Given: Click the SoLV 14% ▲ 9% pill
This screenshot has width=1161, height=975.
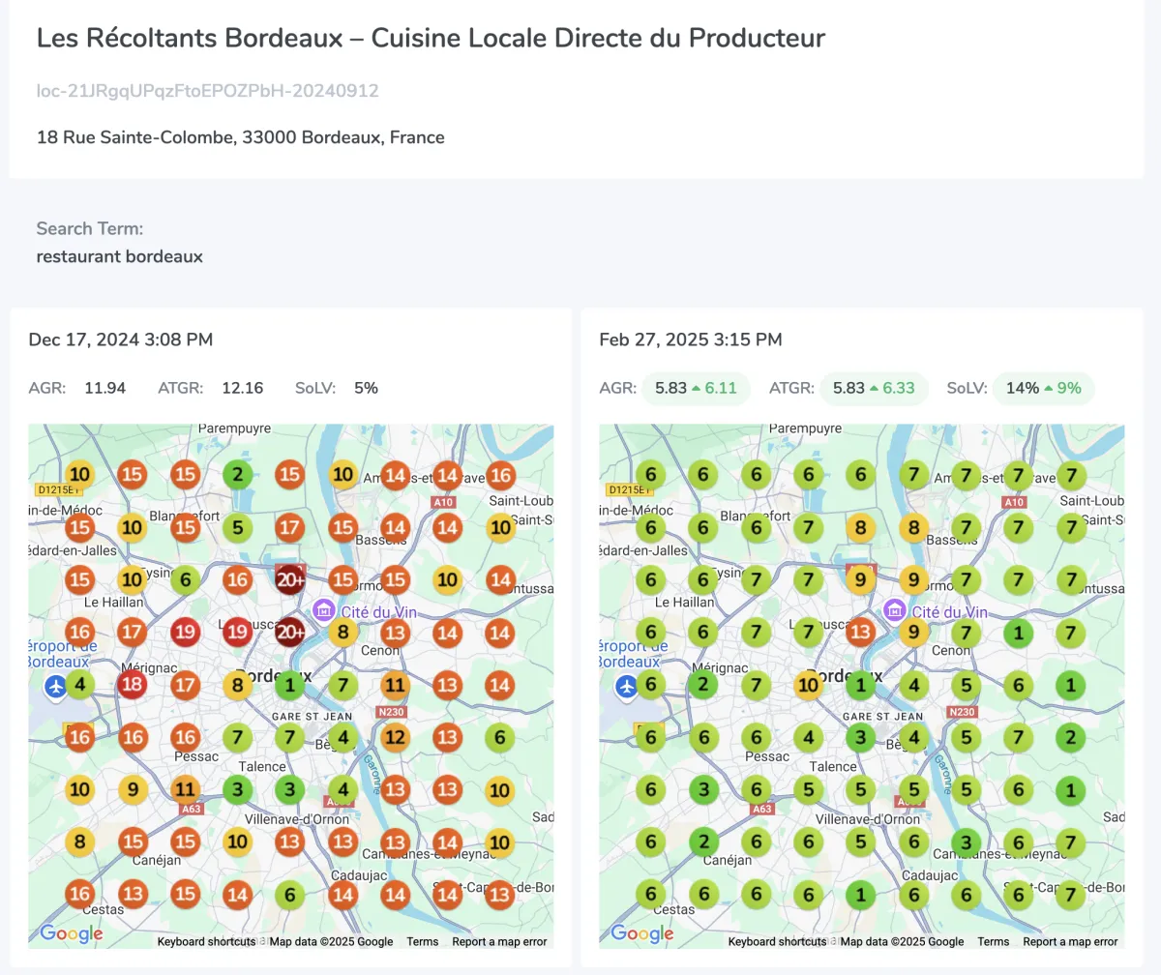Looking at the screenshot, I should 1044,389.
